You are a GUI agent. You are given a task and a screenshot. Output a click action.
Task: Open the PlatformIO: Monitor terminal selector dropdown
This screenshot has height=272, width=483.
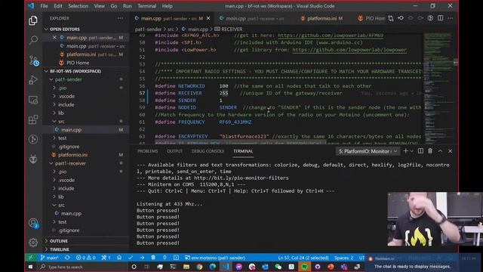point(368,151)
